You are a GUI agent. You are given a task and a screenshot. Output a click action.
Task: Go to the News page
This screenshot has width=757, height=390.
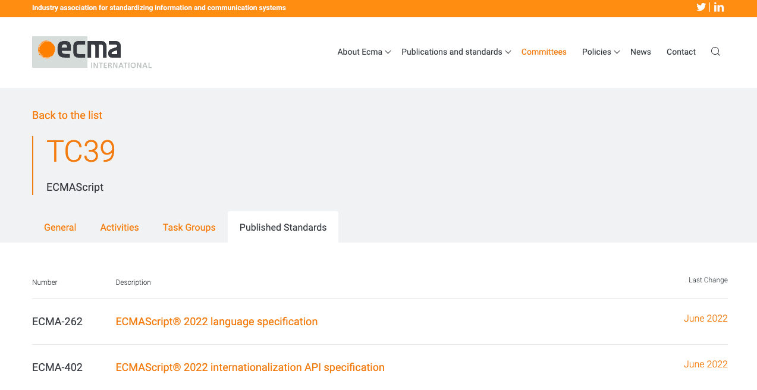click(x=640, y=52)
